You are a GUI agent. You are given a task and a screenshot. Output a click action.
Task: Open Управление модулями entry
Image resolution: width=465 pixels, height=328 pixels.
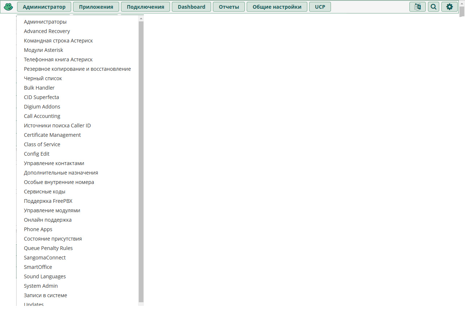click(x=52, y=210)
